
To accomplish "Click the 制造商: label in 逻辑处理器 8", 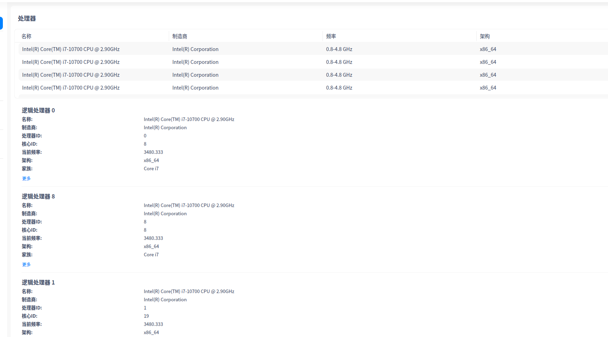I will [30, 213].
